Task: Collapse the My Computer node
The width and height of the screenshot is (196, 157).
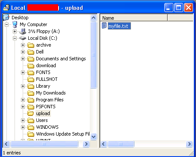Action: click(6, 24)
